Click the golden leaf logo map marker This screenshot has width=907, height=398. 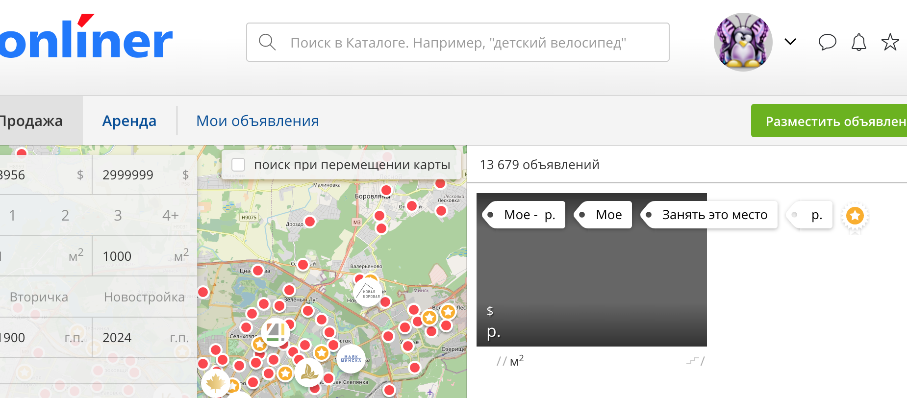click(309, 373)
